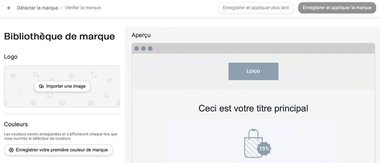This screenshot has width=380, height=163.
Task: Click the third dot in preview window bar
Action: 150,49
